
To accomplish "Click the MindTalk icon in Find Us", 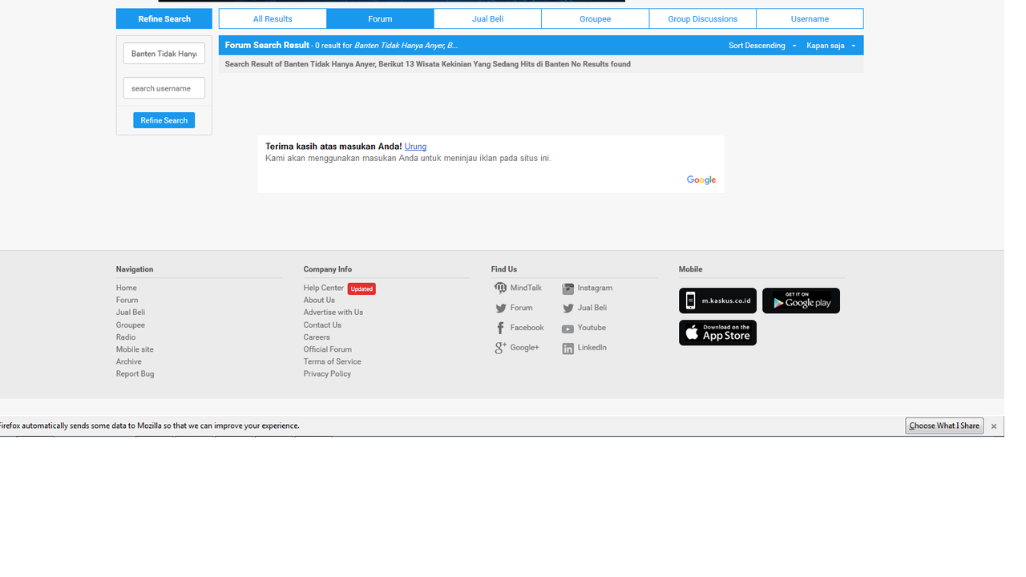I will (x=500, y=288).
